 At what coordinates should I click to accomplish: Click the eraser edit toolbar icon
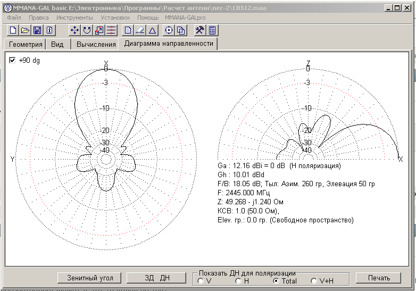(140, 30)
